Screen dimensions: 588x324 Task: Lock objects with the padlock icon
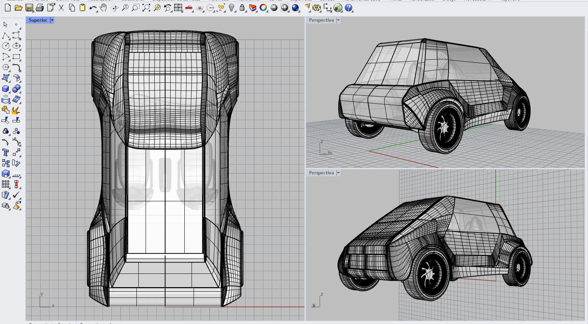point(242,8)
